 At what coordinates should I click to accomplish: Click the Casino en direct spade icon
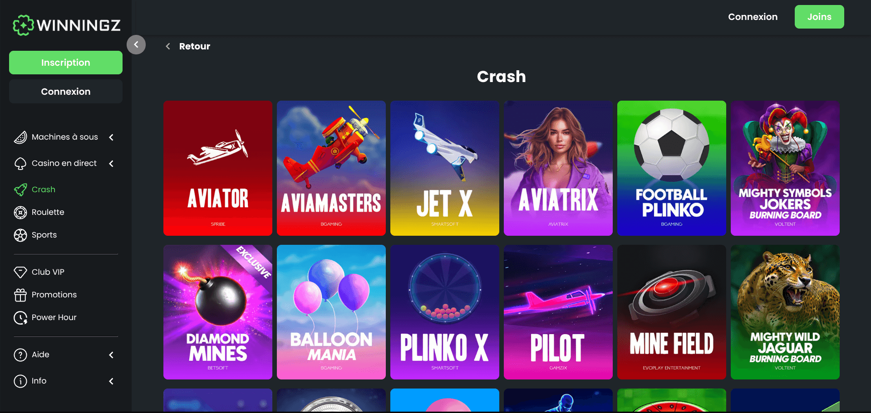(20, 163)
